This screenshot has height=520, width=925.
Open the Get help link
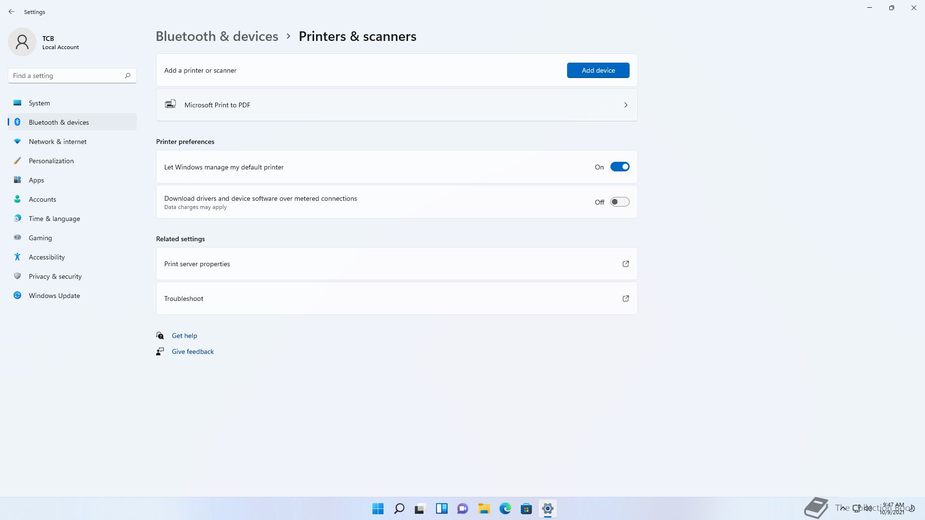[x=185, y=336]
